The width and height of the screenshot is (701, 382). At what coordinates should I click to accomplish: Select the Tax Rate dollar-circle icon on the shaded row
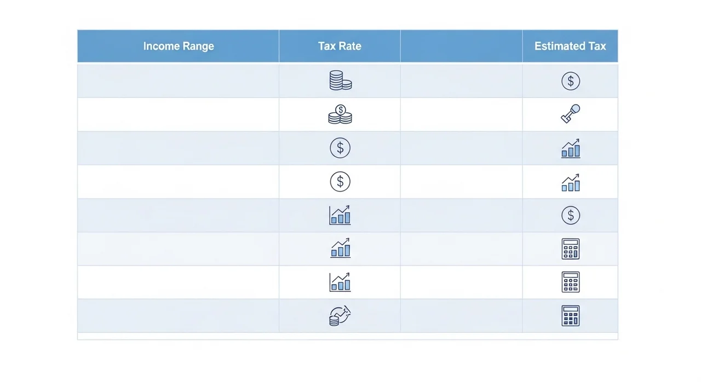pos(340,148)
